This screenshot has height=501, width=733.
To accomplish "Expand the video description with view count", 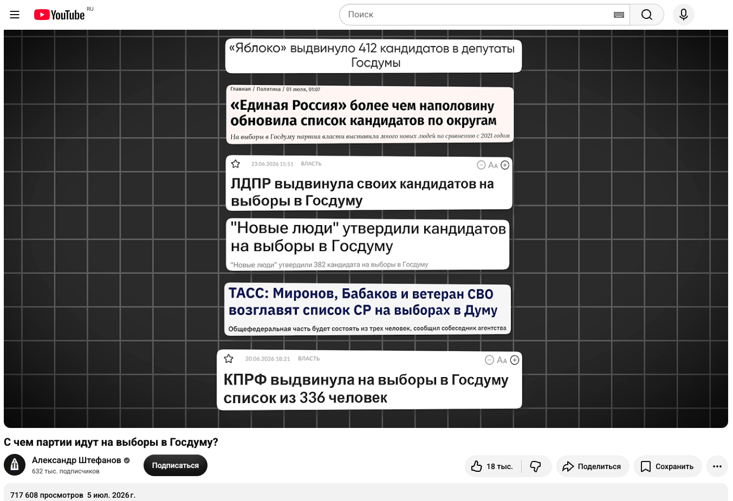I will (x=366, y=492).
